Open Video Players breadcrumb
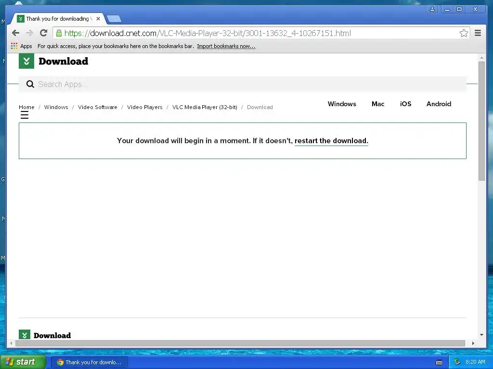The width and height of the screenshot is (493, 369). click(x=144, y=107)
